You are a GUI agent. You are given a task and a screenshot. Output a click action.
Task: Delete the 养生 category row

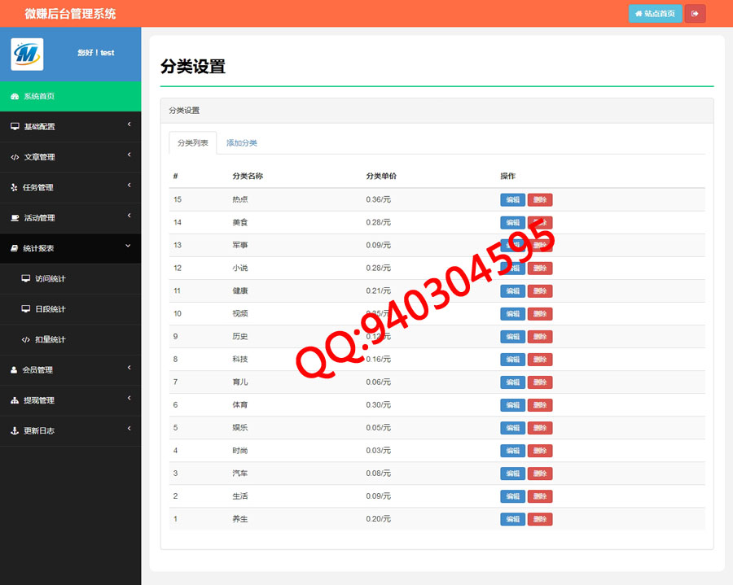[540, 519]
